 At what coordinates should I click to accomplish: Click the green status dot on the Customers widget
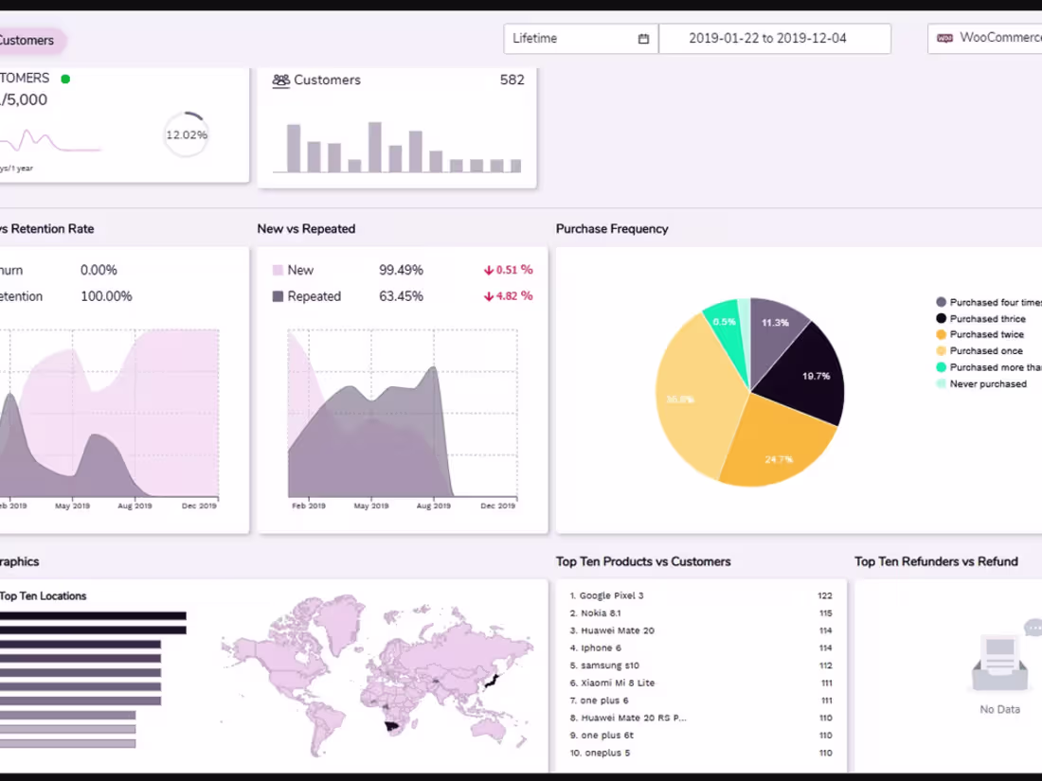point(65,80)
